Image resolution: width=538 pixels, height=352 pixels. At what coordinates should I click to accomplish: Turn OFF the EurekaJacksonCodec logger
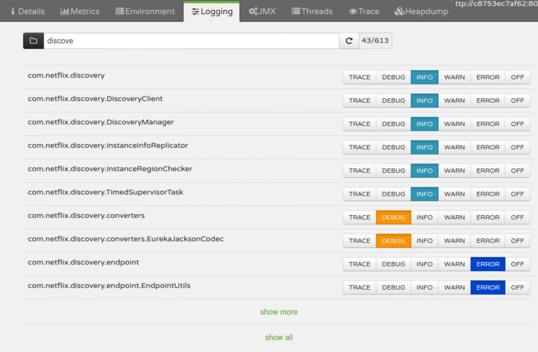(x=517, y=241)
